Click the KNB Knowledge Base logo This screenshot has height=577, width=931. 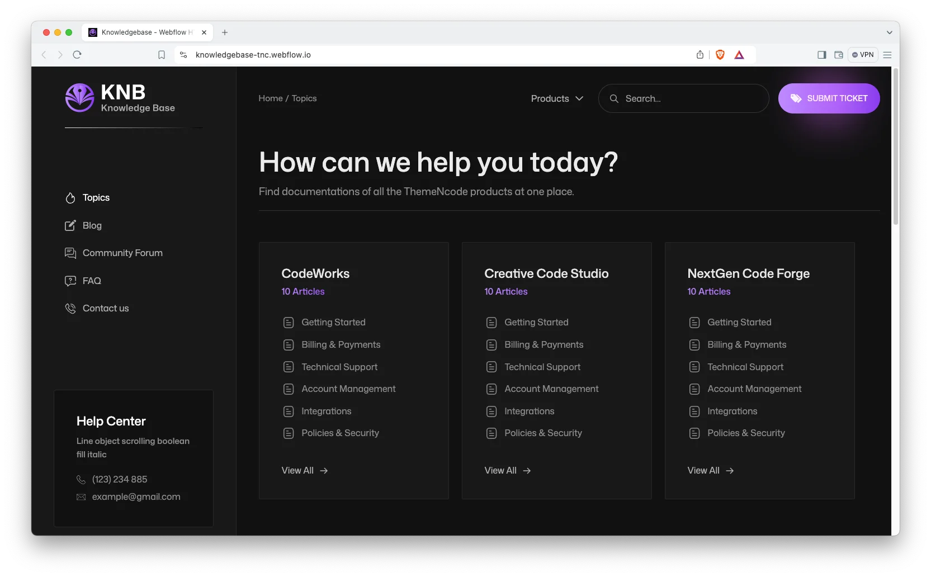coord(120,98)
